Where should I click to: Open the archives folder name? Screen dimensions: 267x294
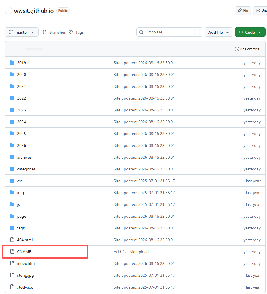point(25,157)
